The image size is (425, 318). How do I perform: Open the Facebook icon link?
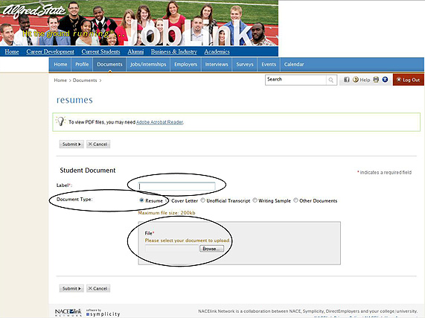tap(346, 80)
